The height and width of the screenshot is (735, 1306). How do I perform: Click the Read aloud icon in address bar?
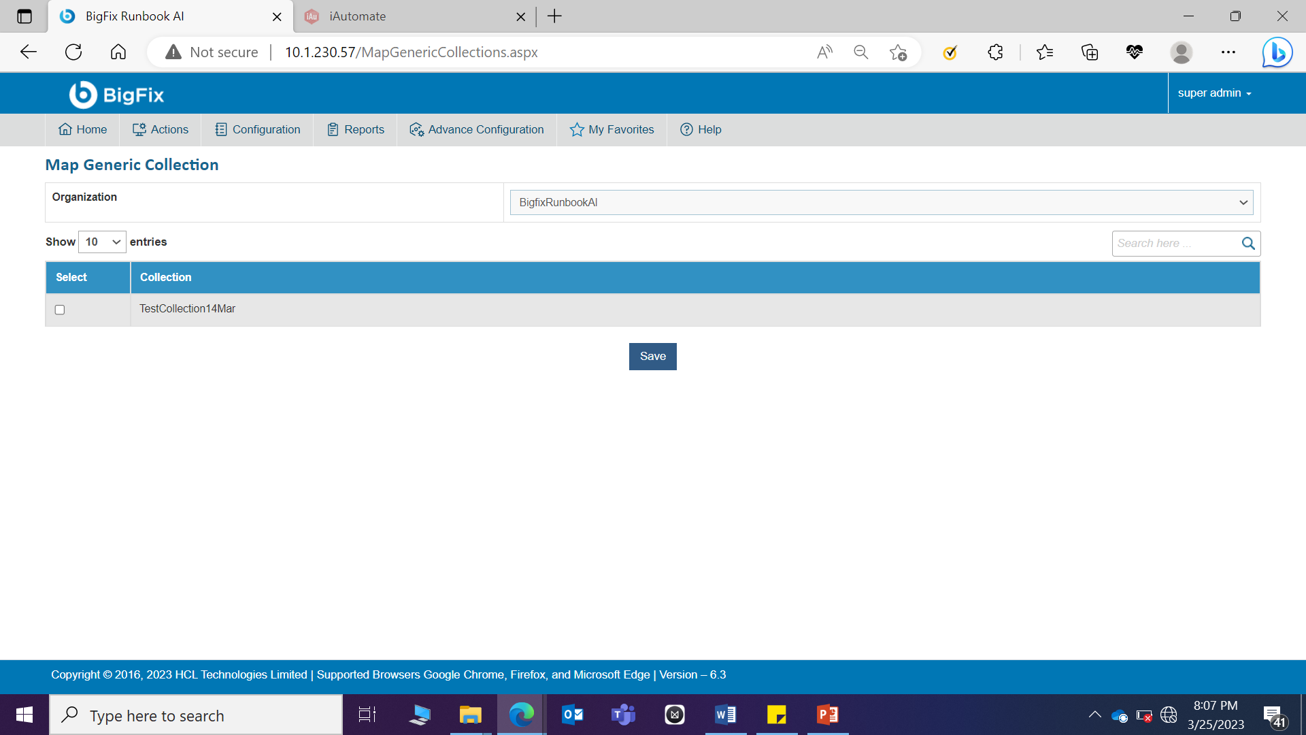click(x=824, y=52)
